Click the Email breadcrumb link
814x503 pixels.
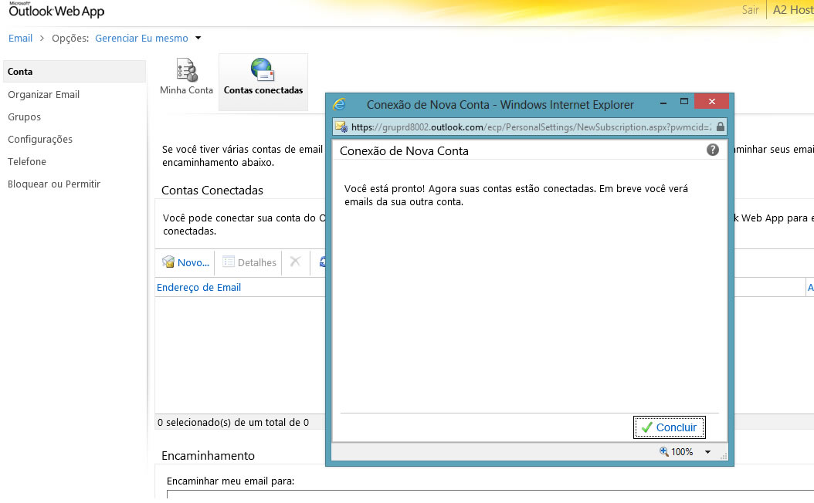20,38
